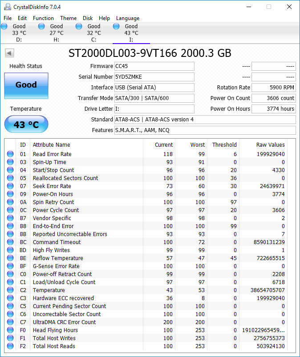The height and width of the screenshot is (357, 300).
Task: Click the Worst column header
Action: [191, 145]
